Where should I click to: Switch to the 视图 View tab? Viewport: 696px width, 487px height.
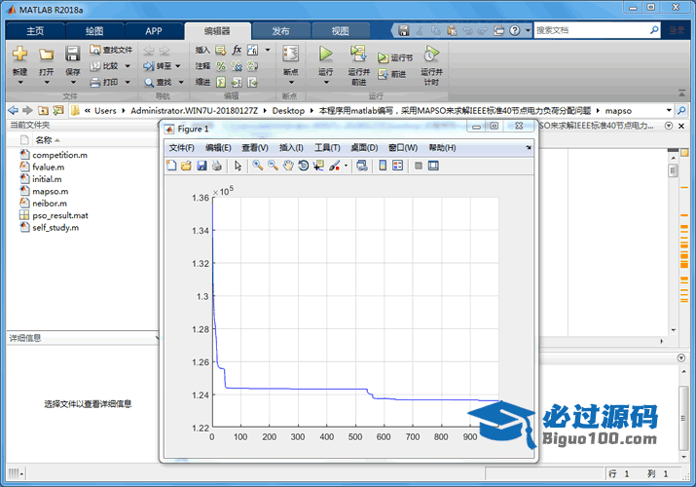click(341, 31)
